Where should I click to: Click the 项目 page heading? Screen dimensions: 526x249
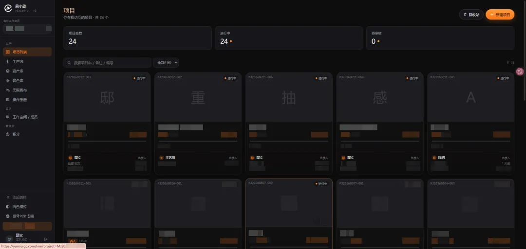69,11
